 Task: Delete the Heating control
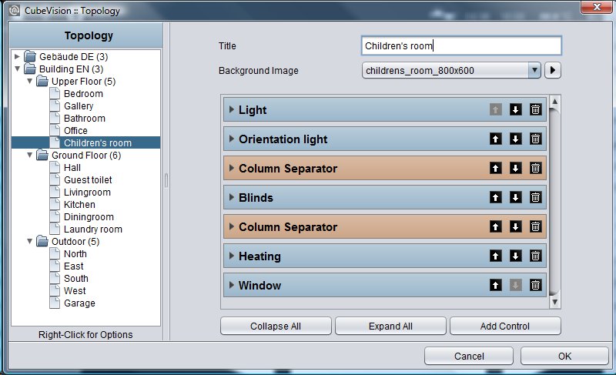[x=535, y=256]
